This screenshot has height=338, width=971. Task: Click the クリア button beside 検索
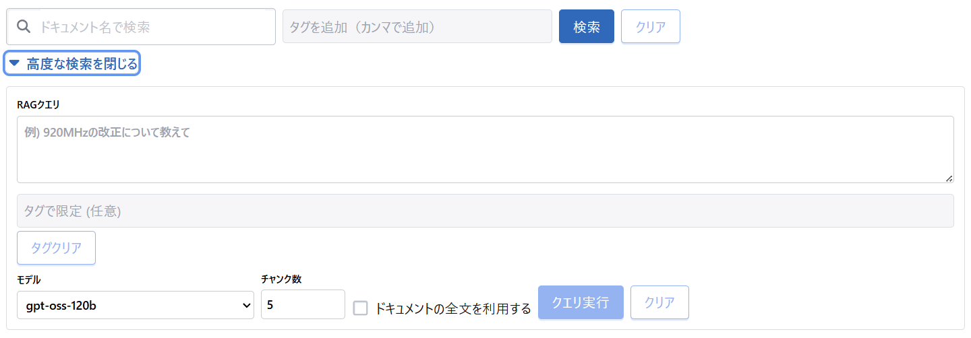[651, 26]
